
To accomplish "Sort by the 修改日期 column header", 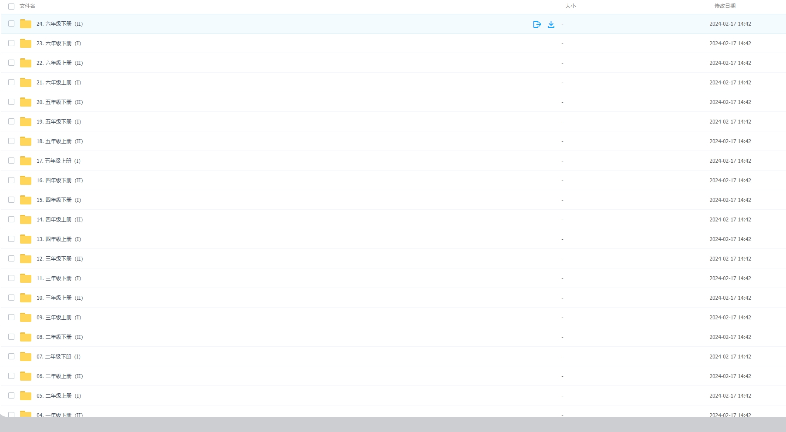I will click(725, 6).
